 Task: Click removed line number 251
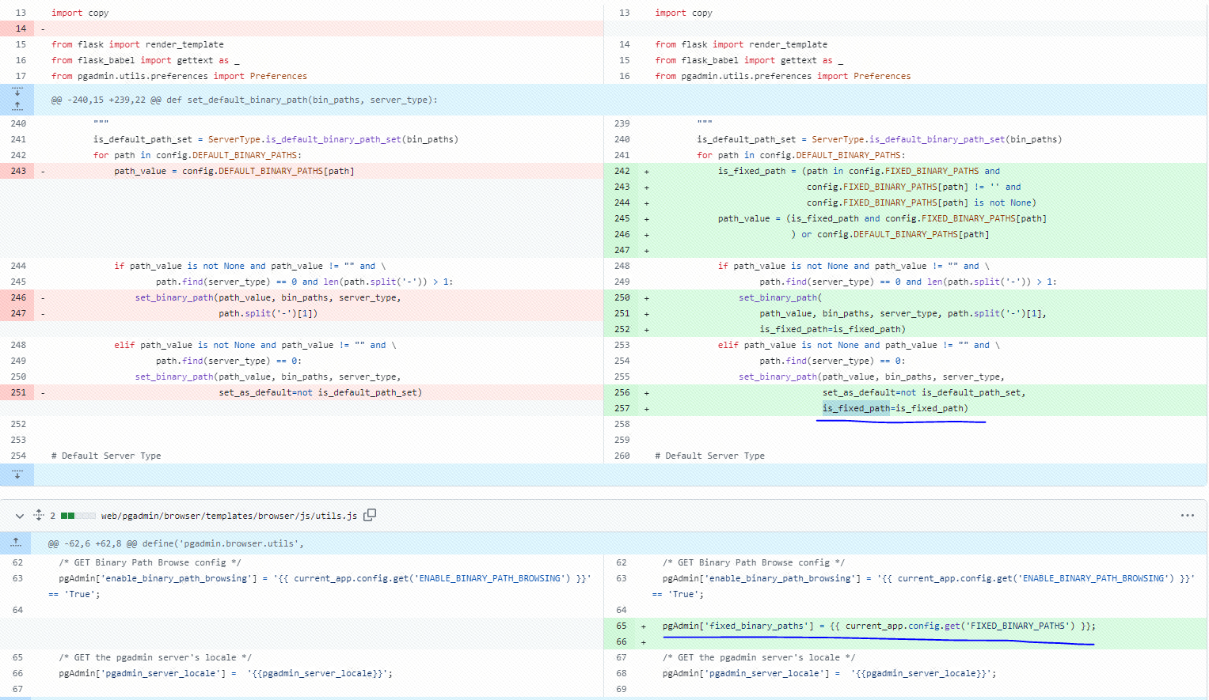coord(18,392)
